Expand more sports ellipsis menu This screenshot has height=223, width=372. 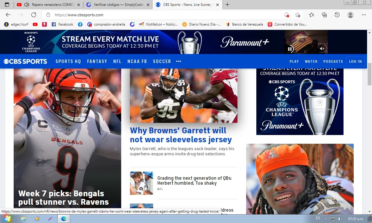pos(178,61)
